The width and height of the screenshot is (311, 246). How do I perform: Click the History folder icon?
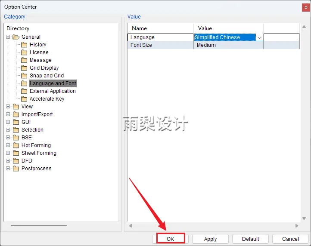coord(24,45)
